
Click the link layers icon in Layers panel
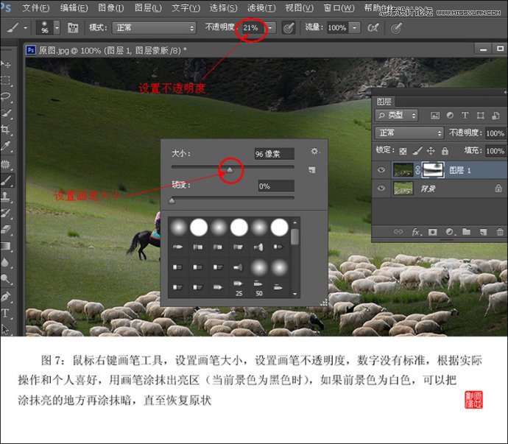pos(398,232)
